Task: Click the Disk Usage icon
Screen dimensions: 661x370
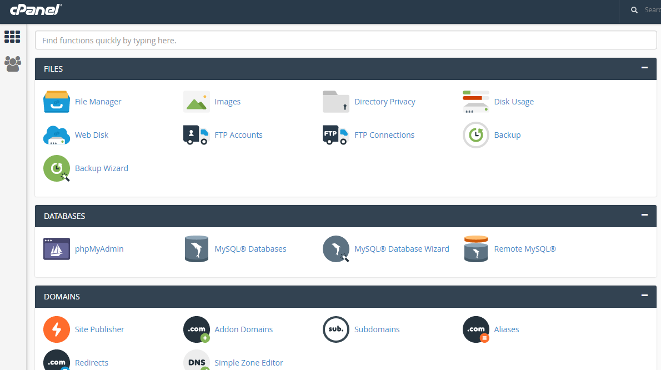Action: tap(476, 102)
